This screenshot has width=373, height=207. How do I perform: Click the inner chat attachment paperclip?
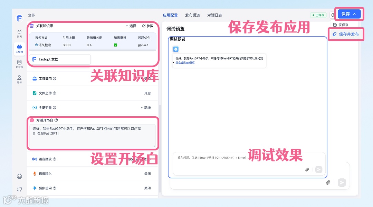tap(307, 169)
